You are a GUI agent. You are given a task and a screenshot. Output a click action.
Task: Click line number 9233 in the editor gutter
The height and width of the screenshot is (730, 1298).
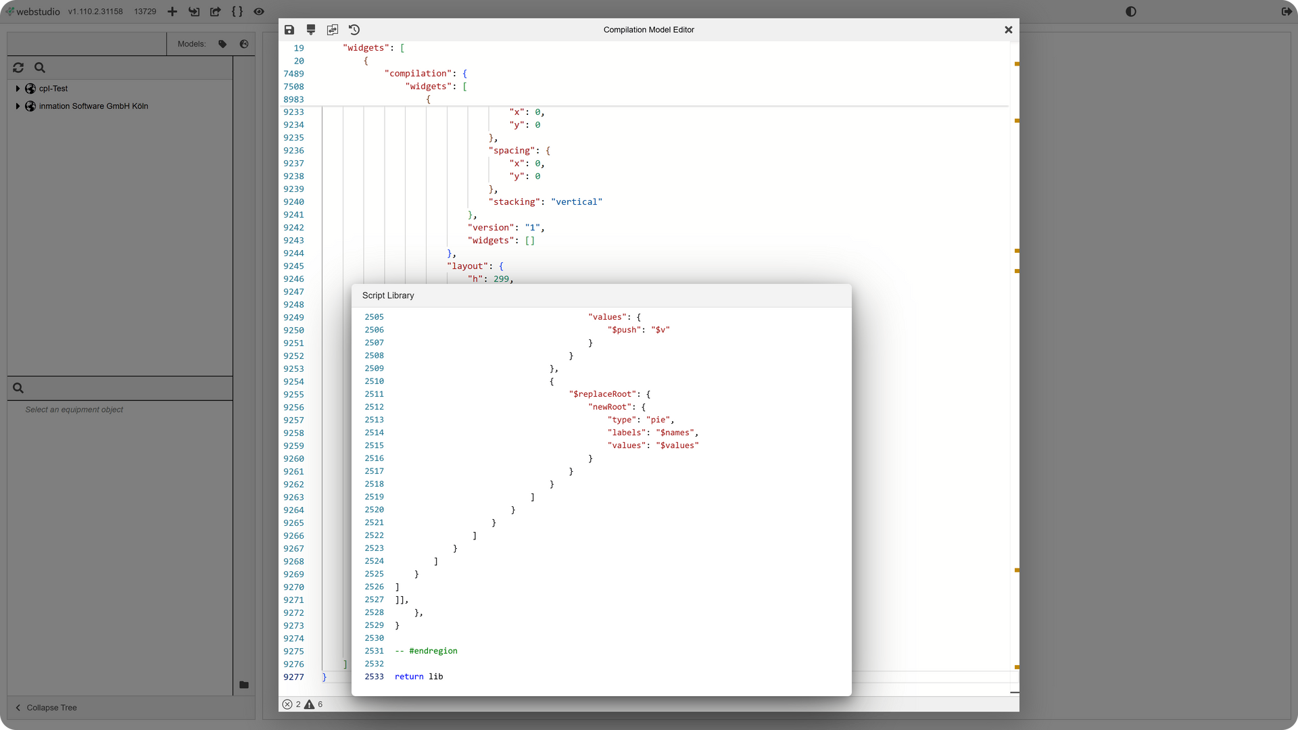pos(293,112)
